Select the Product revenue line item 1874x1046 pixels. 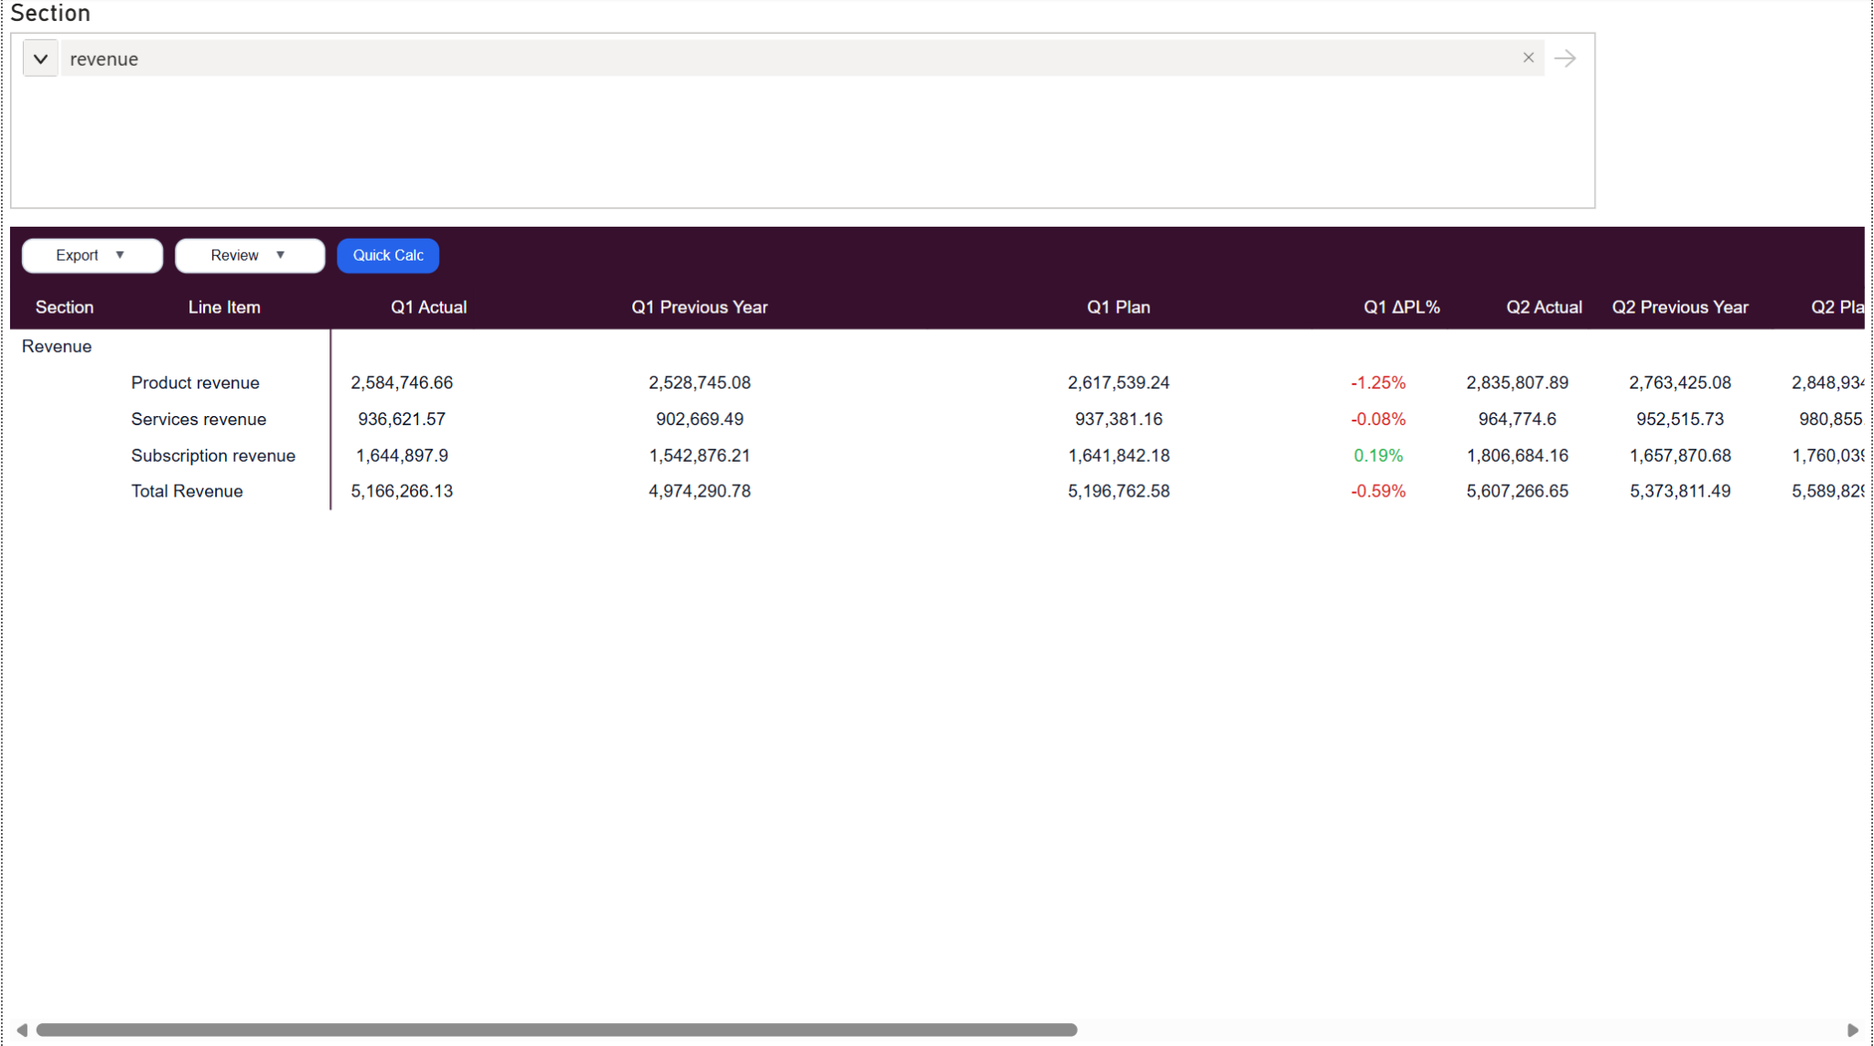point(195,383)
